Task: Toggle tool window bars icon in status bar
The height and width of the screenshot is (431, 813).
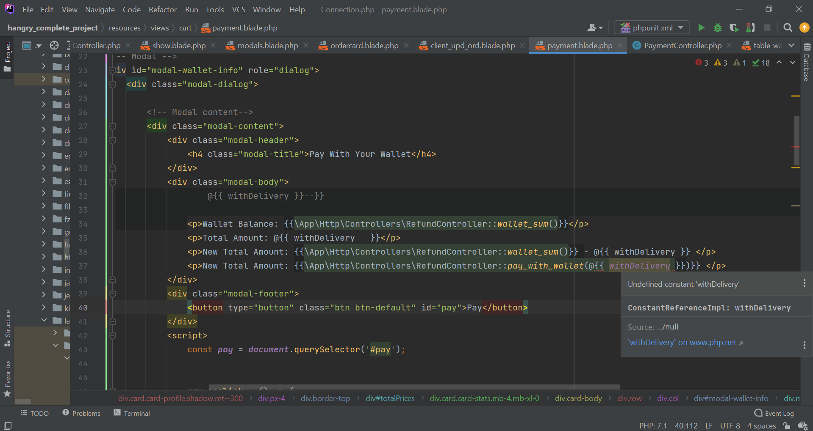Action: click(x=8, y=426)
